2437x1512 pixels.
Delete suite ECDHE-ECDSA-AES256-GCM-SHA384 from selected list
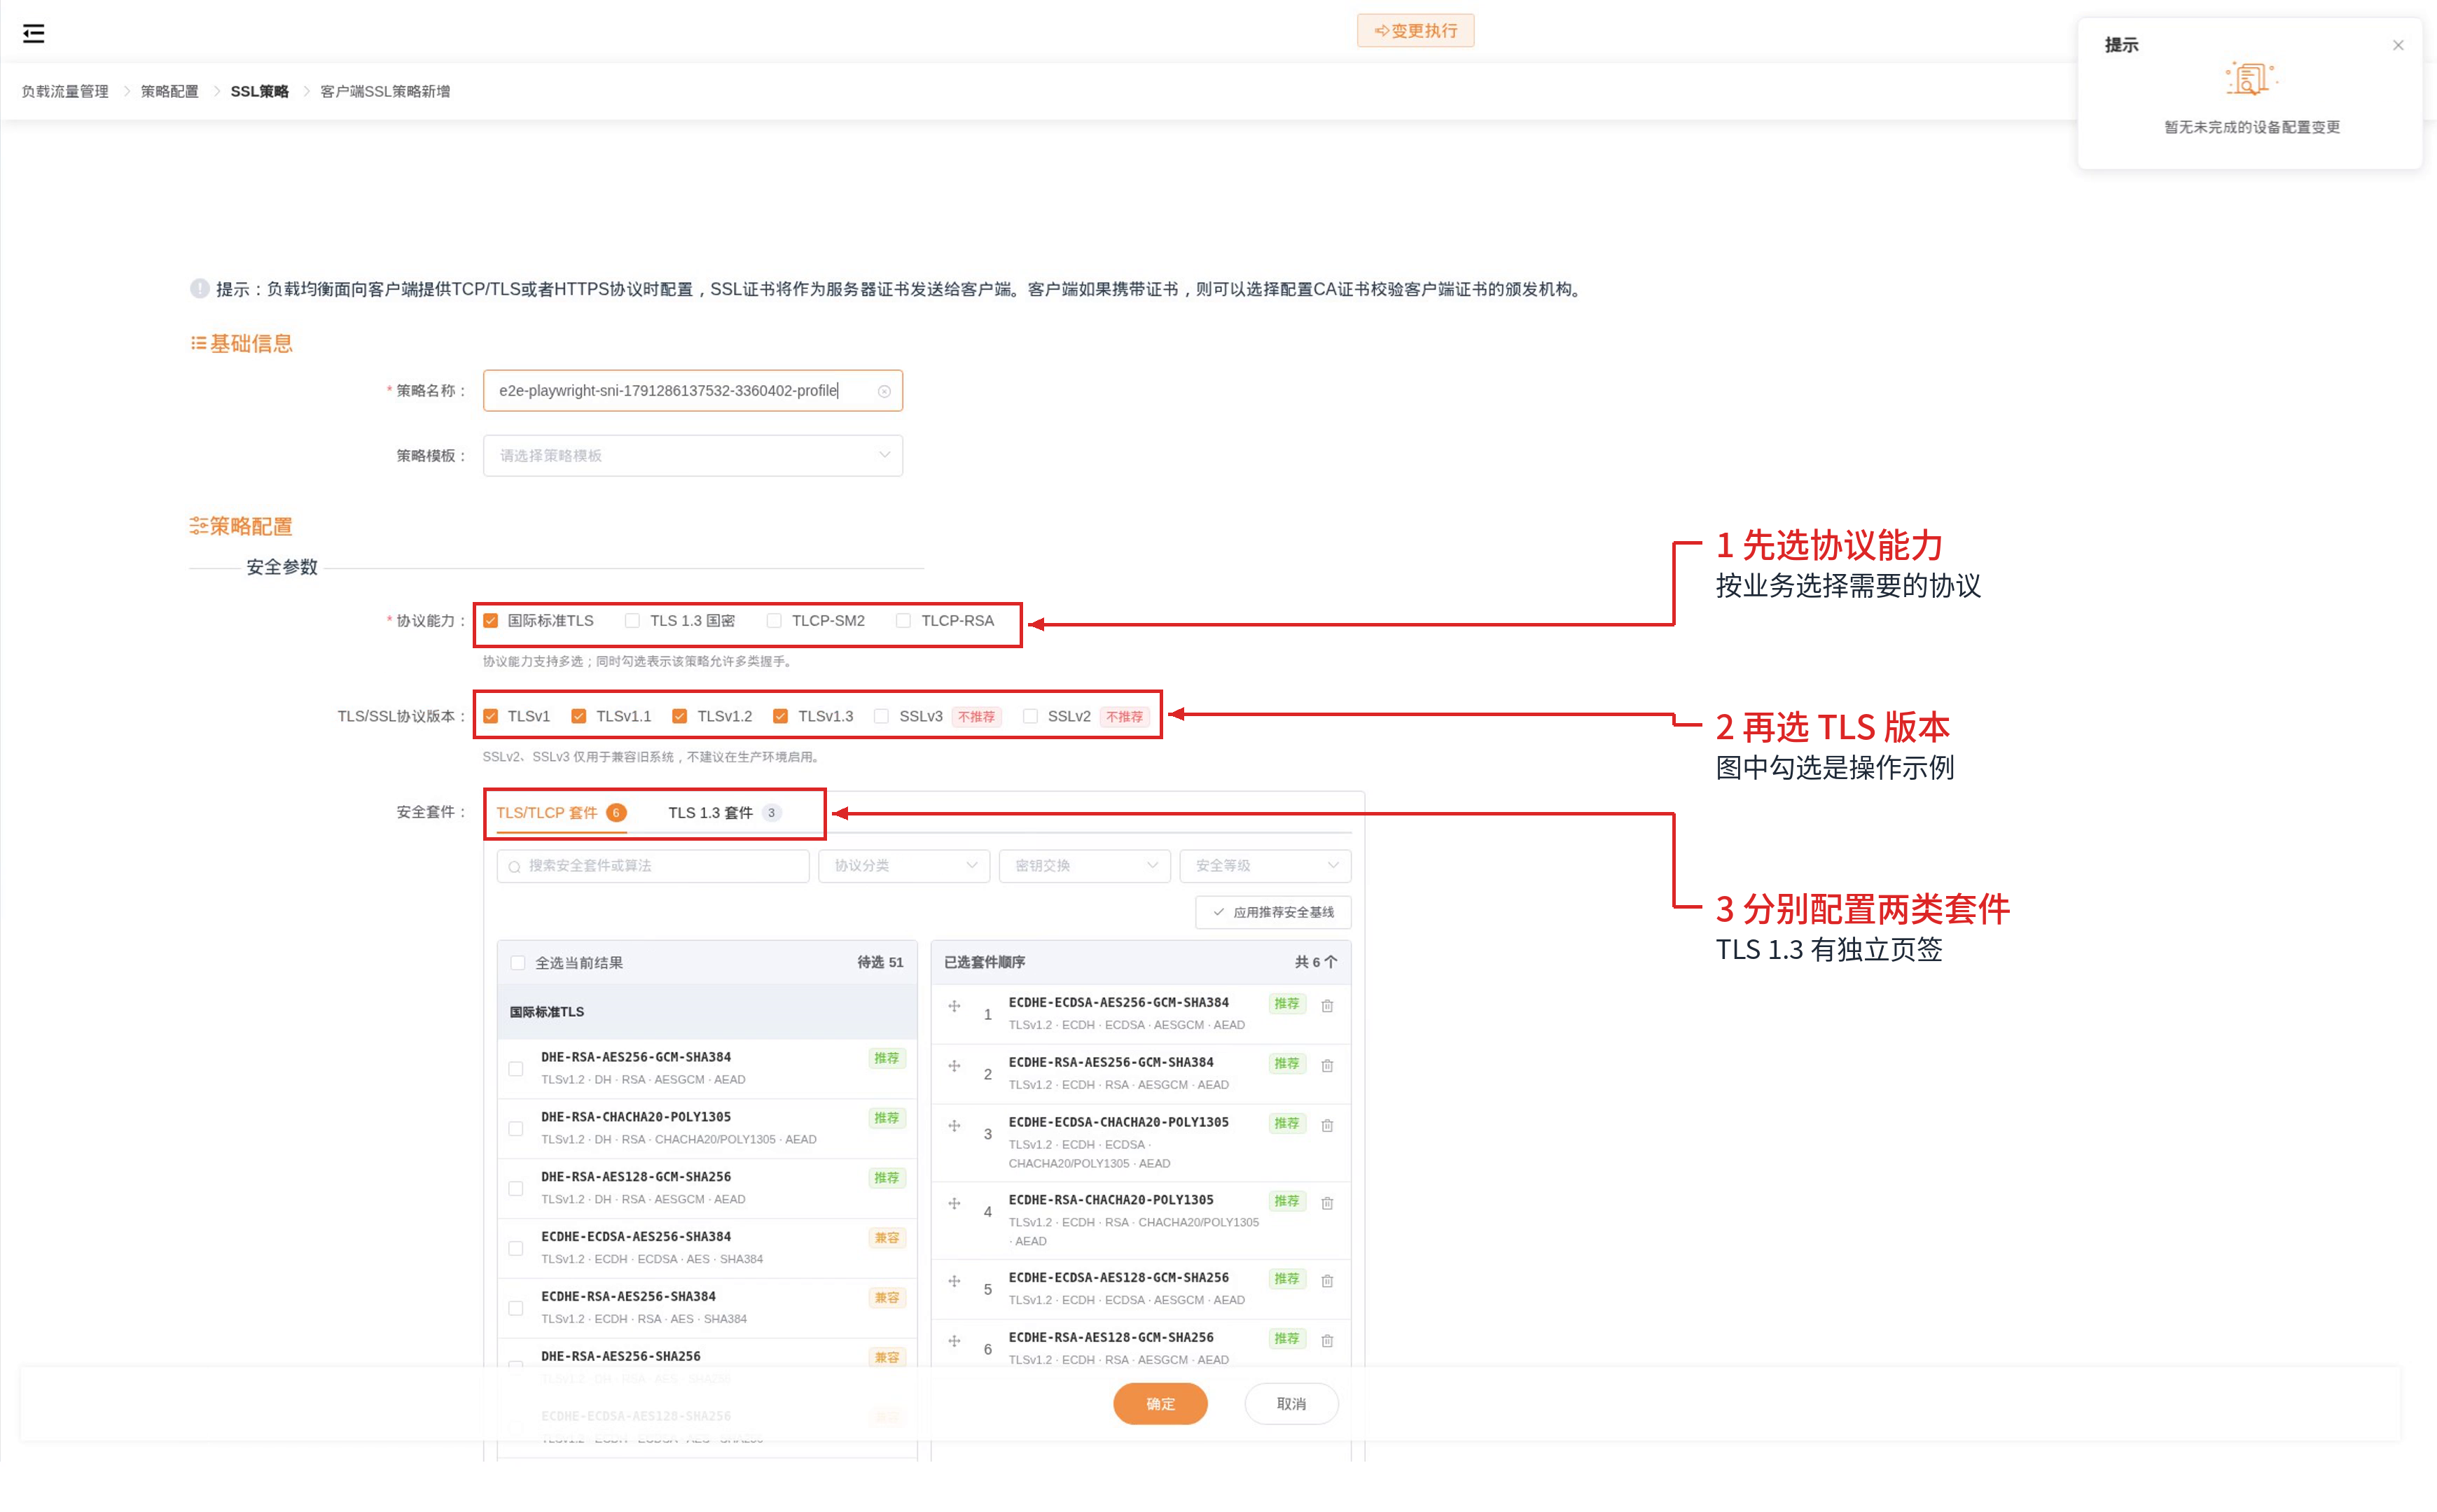[1326, 1006]
